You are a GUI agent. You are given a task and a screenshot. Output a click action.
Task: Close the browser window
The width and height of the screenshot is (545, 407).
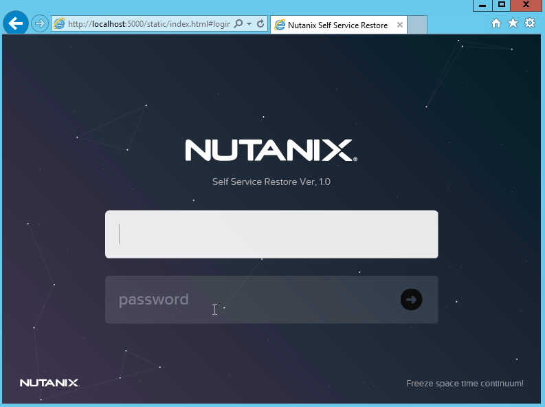click(526, 5)
